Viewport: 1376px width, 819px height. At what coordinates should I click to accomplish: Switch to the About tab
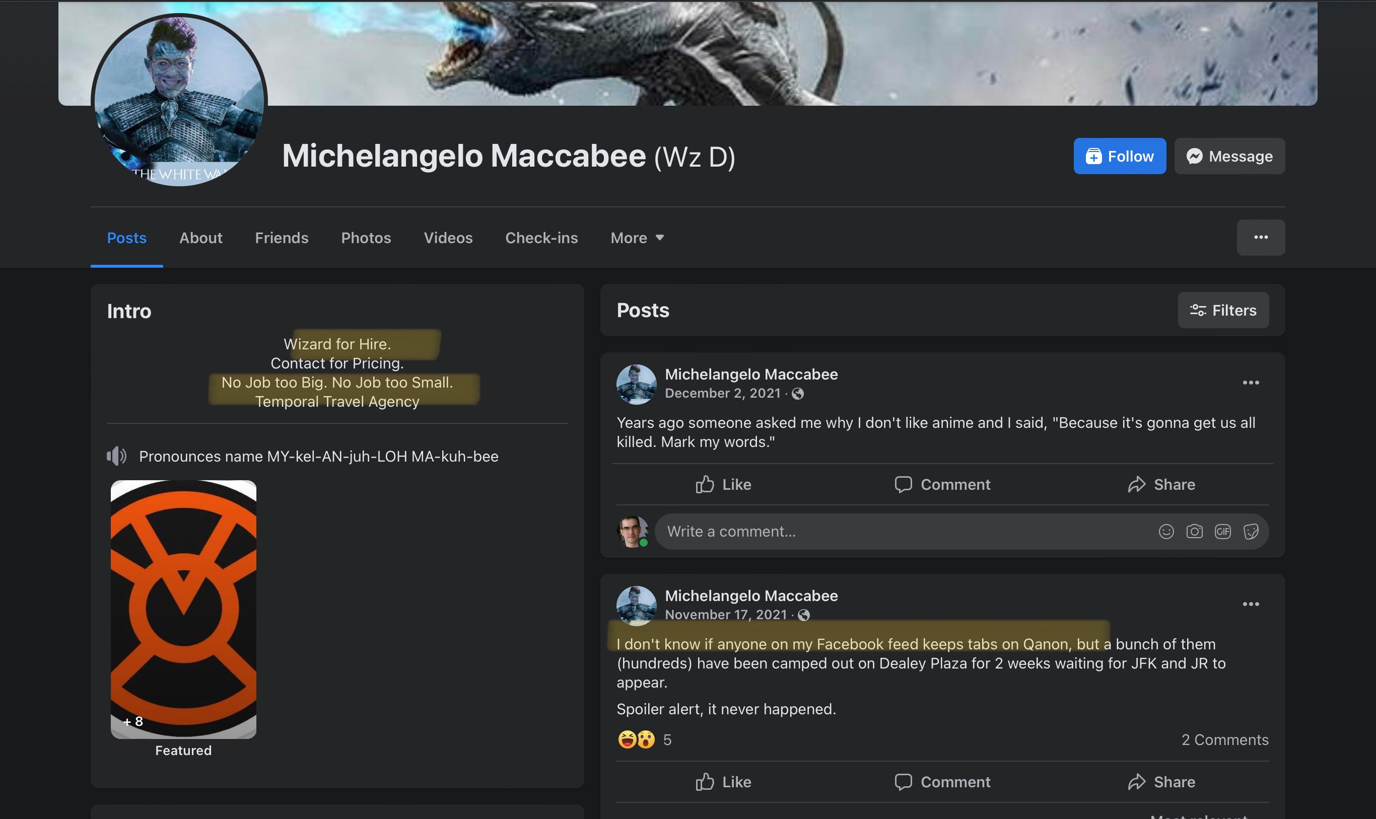200,238
